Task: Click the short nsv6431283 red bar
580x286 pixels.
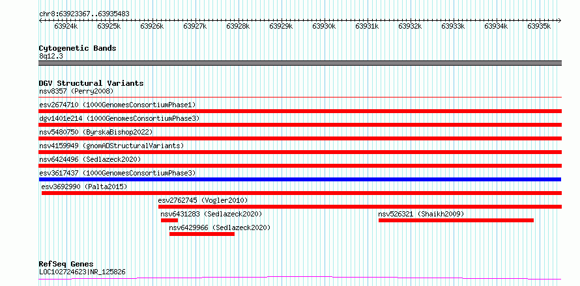Action: coord(169,220)
